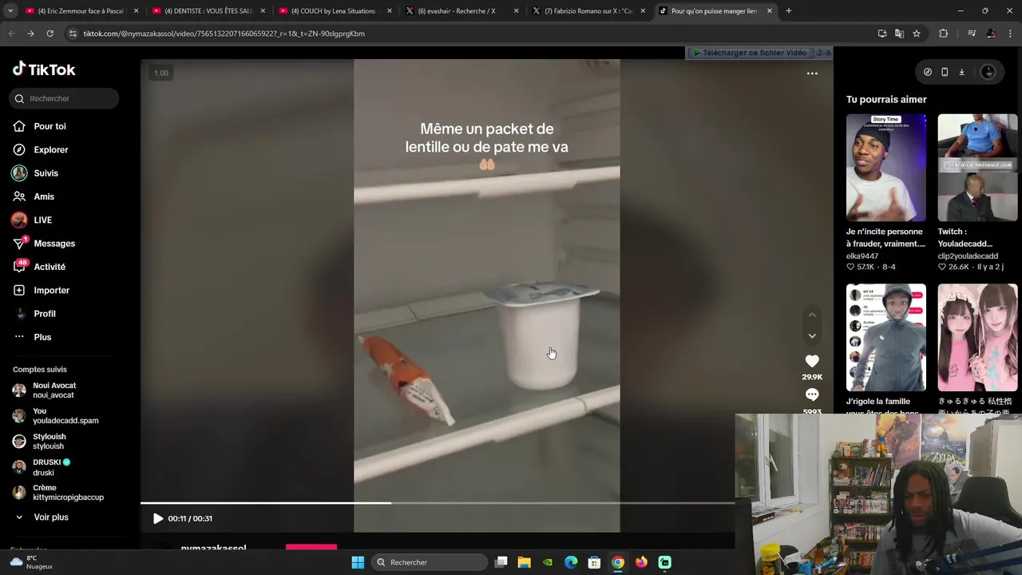Click the 1.00 playback speed label

(x=161, y=73)
